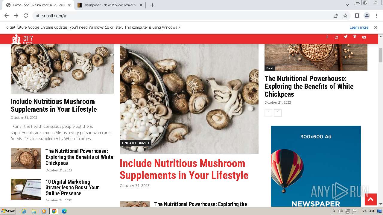This screenshot has width=383, height=215.
Task: Click the digital marketing laptop thumbnail
Action: (26, 189)
